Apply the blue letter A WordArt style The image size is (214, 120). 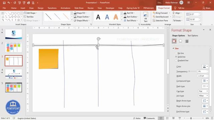tap(107, 17)
